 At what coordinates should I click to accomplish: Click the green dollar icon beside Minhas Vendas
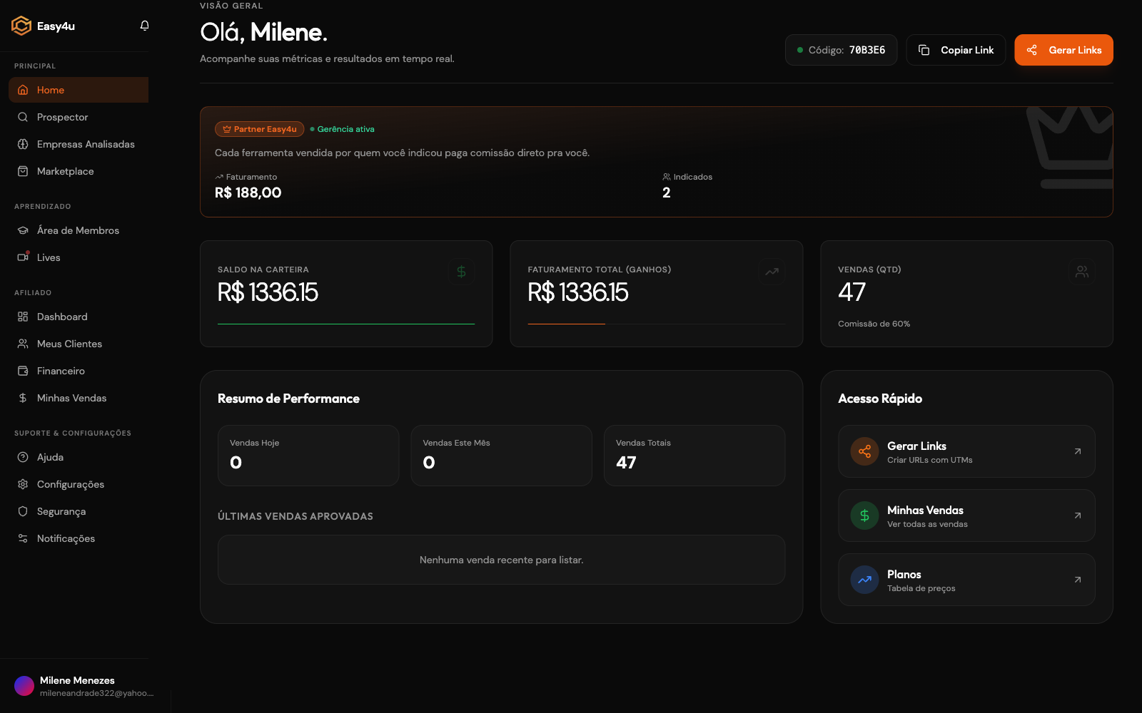[x=864, y=515]
